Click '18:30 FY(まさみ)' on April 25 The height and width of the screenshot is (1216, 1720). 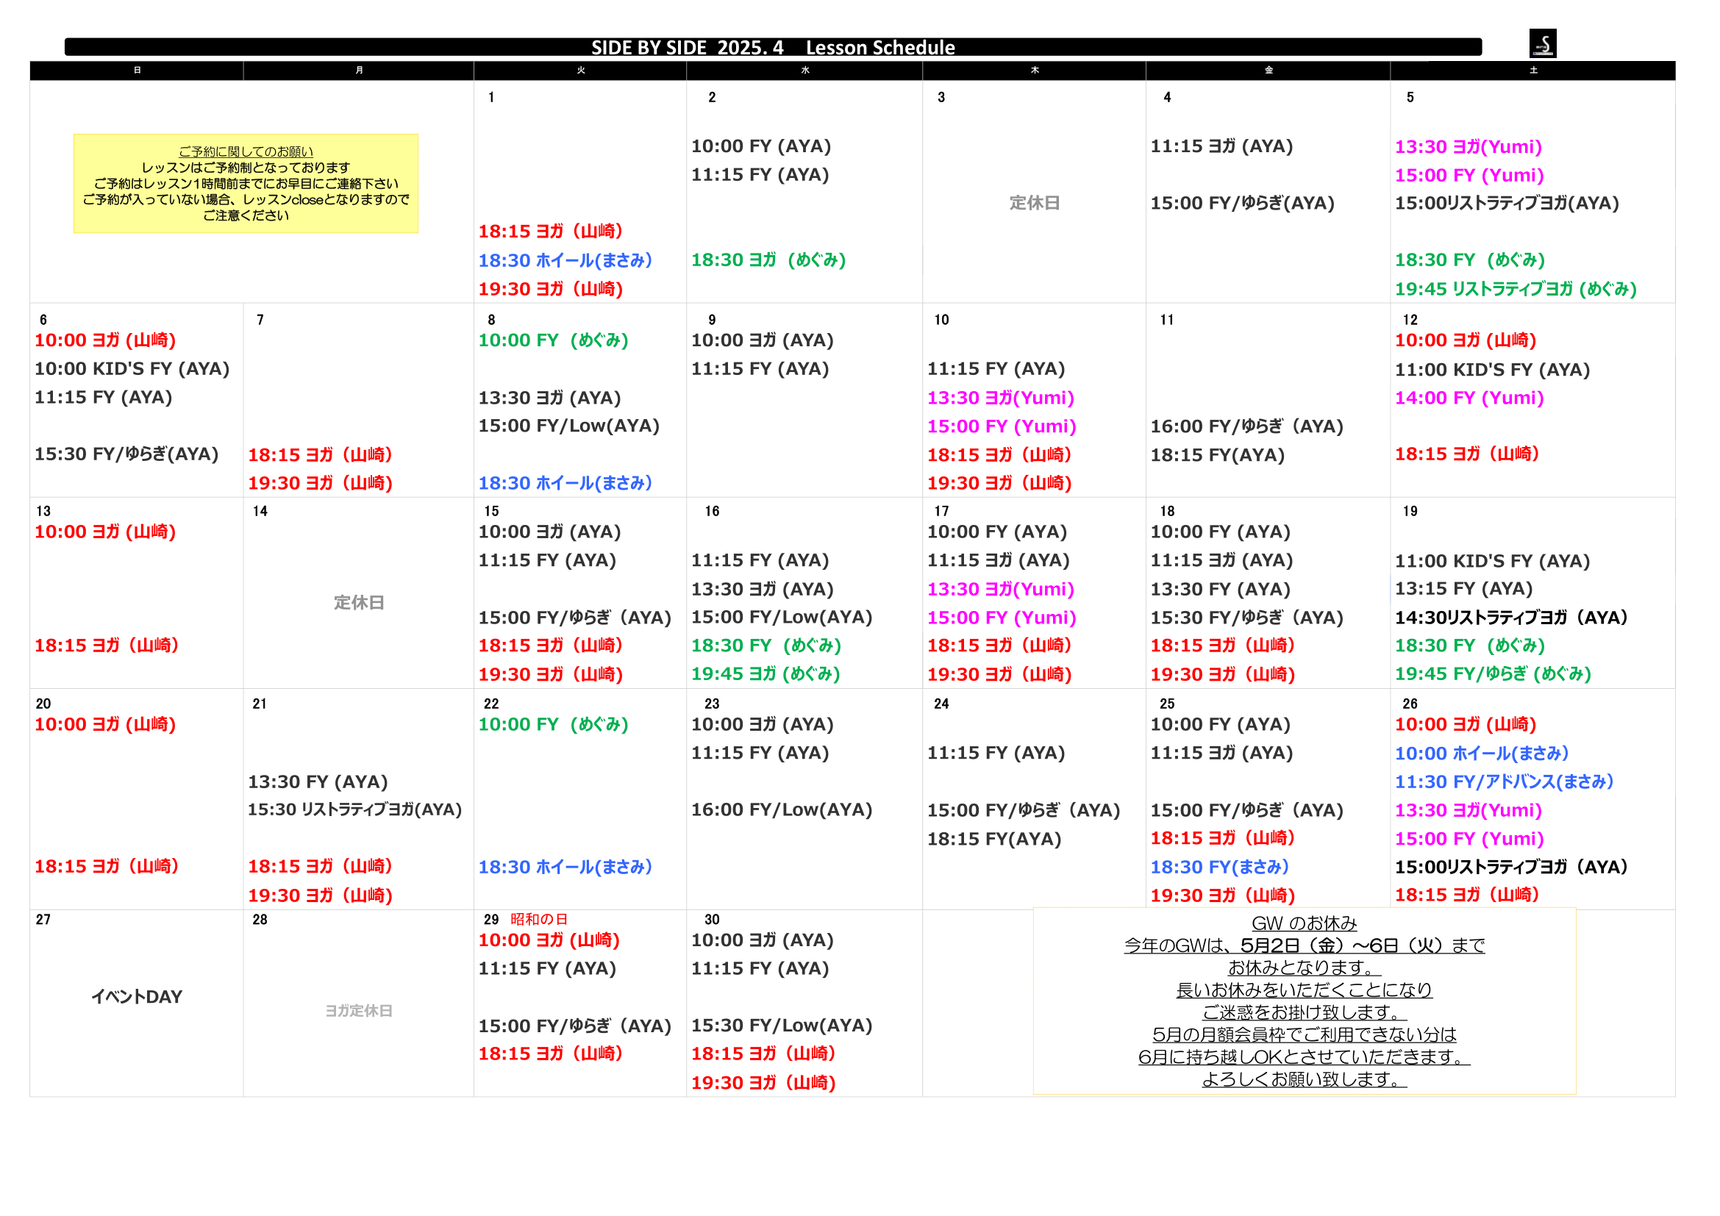point(1221,867)
